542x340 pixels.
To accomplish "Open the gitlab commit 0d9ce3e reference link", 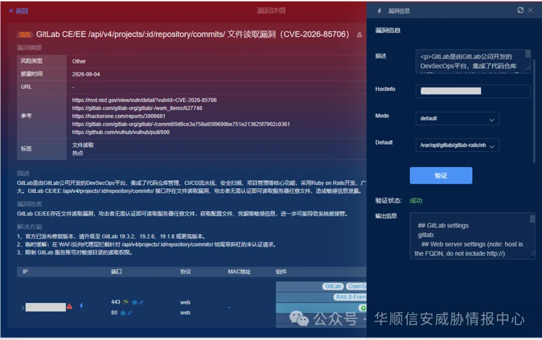I will click(181, 124).
